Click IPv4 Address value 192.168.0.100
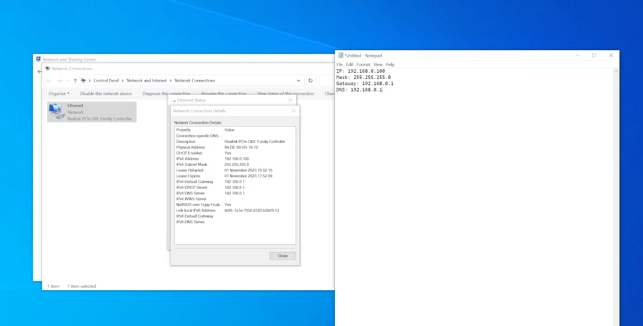The height and width of the screenshot is (326, 643). pyautogui.click(x=236, y=159)
